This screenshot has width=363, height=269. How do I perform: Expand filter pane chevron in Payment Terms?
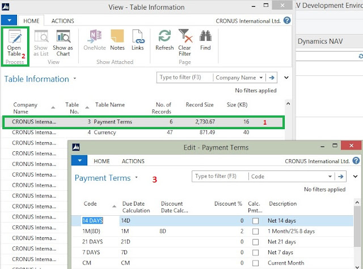click(356, 177)
